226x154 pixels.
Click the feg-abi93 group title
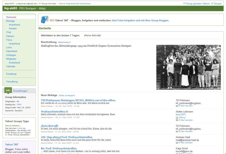11,8
